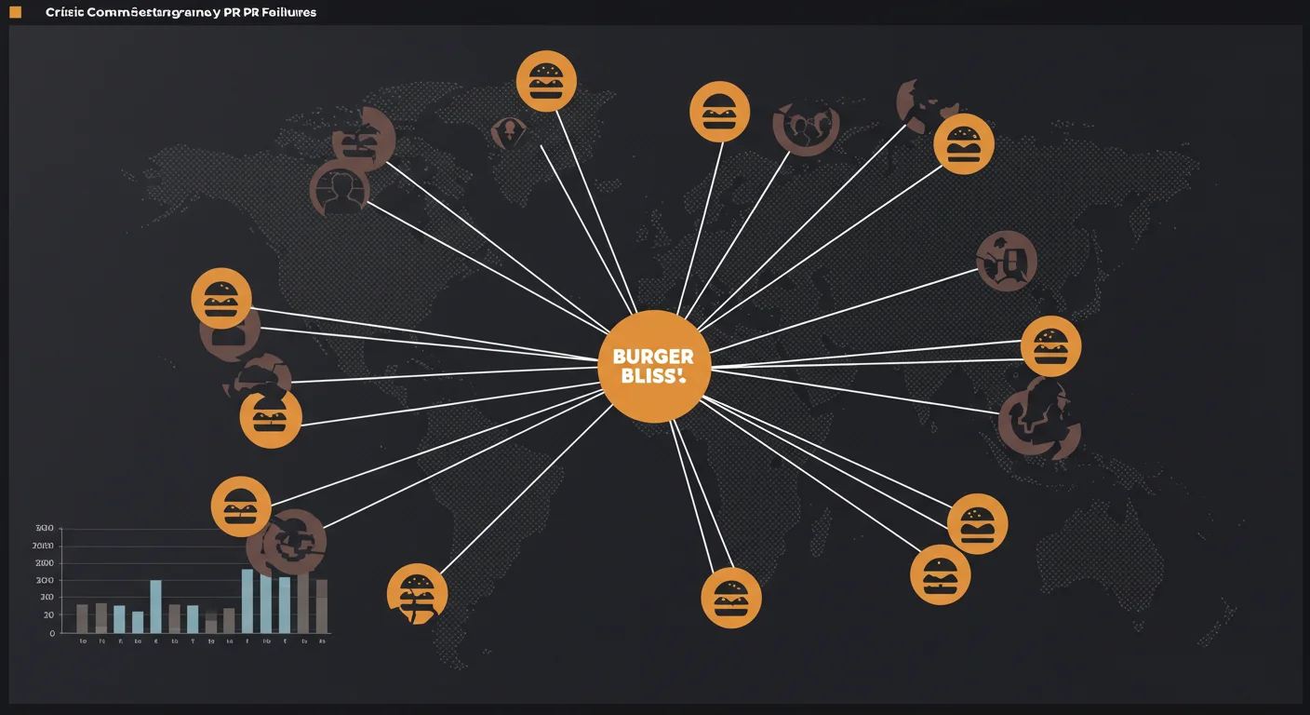Select the topmost orange burger node

point(546,82)
